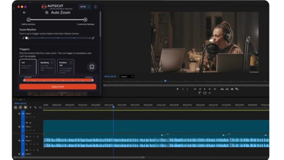Click the Zoom Rhythm slider track
Viewport: 284px width, 160px height.
(58, 38)
